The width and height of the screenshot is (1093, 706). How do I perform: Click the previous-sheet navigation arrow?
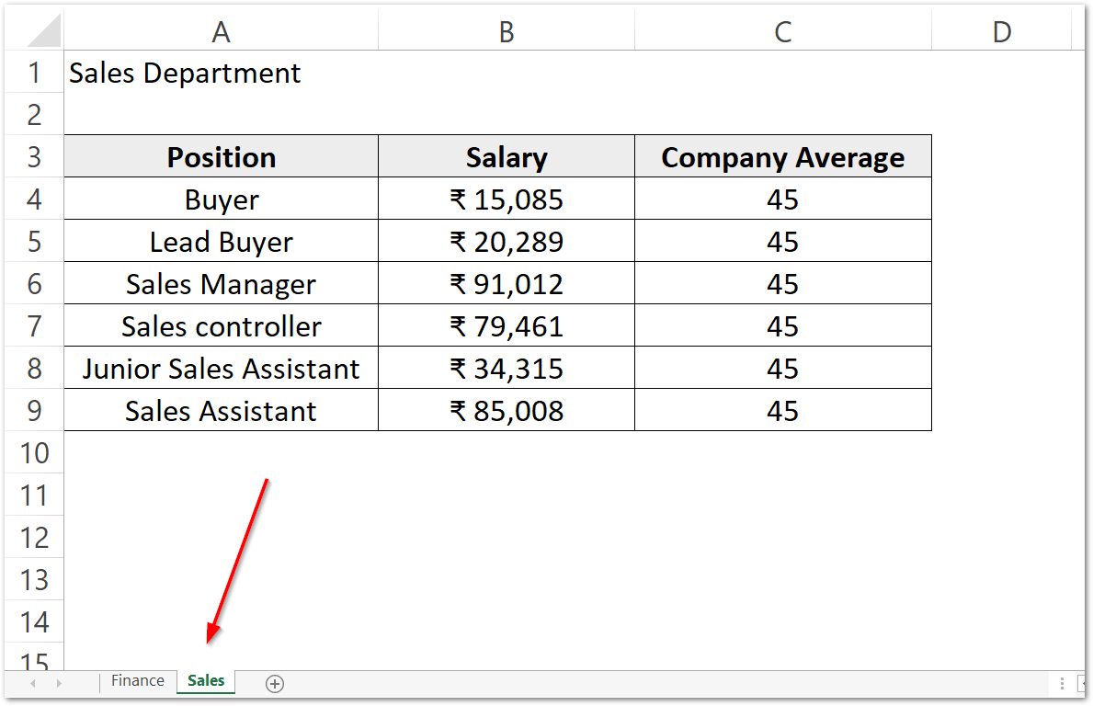coord(33,683)
